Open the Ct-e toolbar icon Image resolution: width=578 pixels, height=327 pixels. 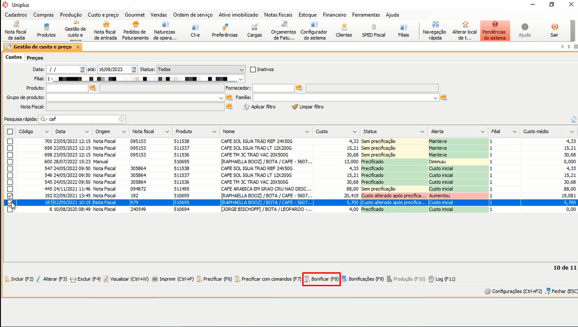(x=195, y=31)
